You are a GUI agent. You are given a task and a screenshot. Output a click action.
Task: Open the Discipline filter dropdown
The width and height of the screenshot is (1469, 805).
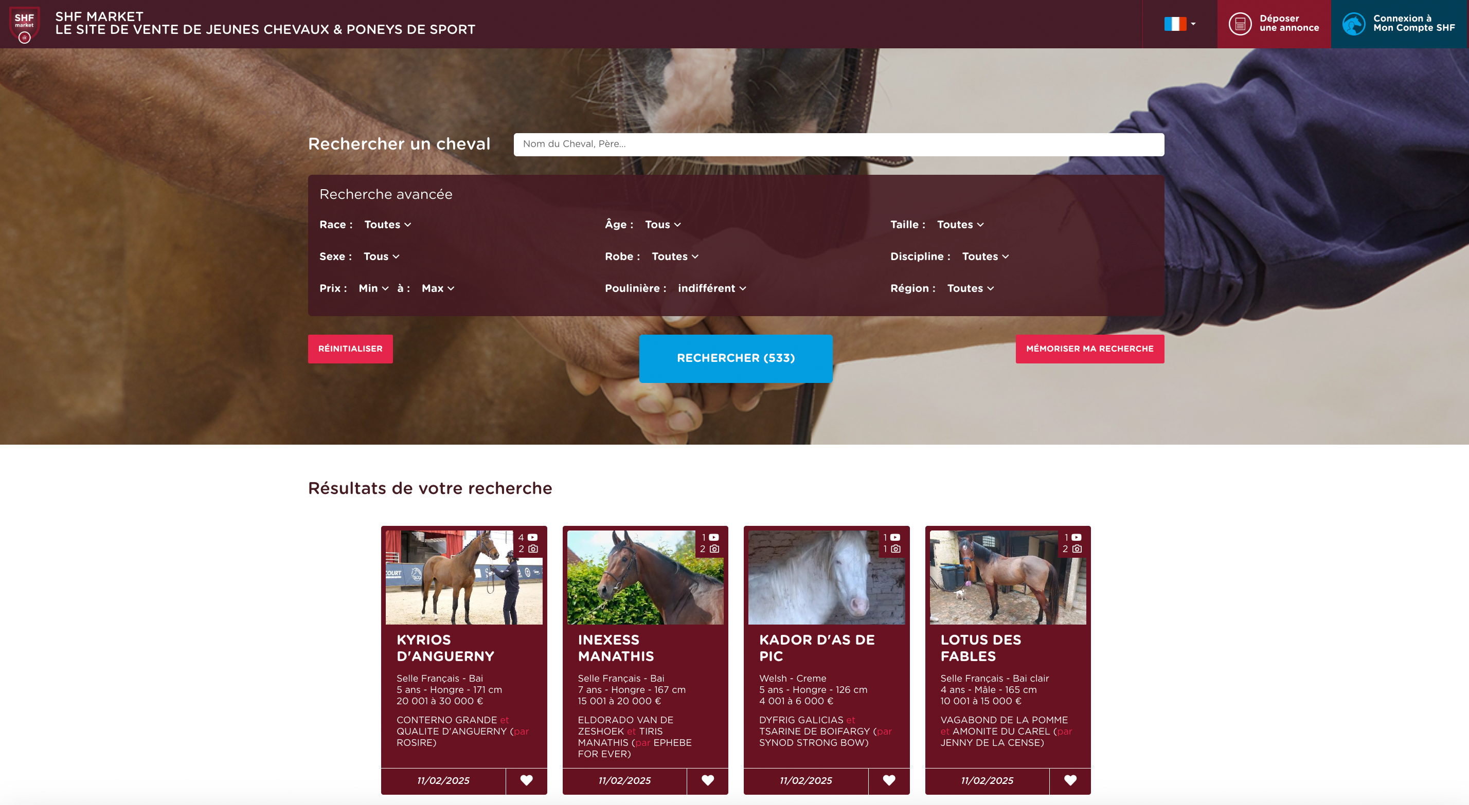click(x=986, y=257)
